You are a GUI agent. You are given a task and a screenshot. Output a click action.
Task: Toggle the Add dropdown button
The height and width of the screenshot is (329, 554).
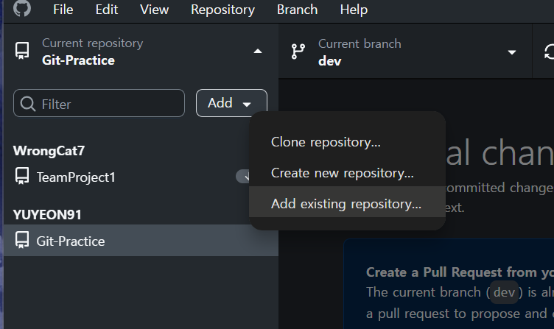[231, 103]
